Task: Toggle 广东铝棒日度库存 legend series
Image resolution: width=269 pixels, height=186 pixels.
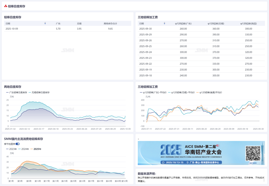Action: [x=17, y=92]
